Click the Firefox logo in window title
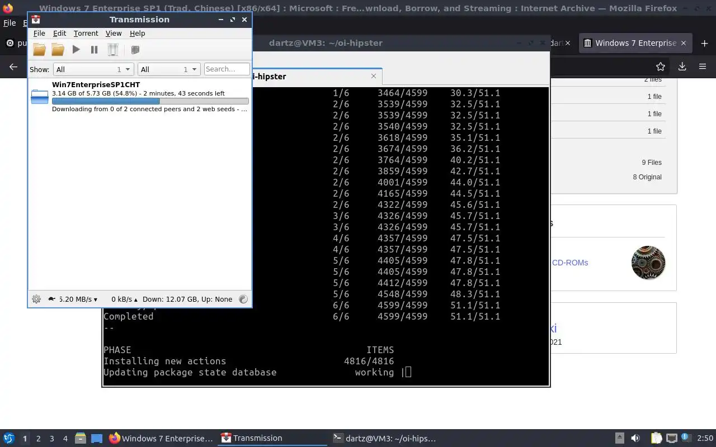The width and height of the screenshot is (716, 447). 8,8
